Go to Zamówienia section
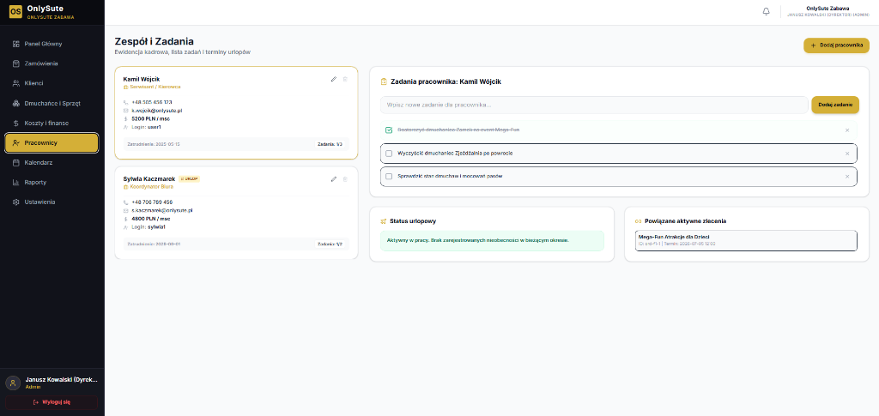The image size is (879, 416). tap(52, 63)
